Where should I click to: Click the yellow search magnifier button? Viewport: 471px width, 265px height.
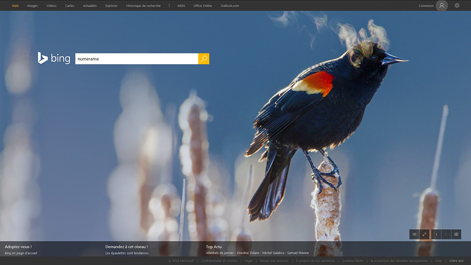point(203,59)
